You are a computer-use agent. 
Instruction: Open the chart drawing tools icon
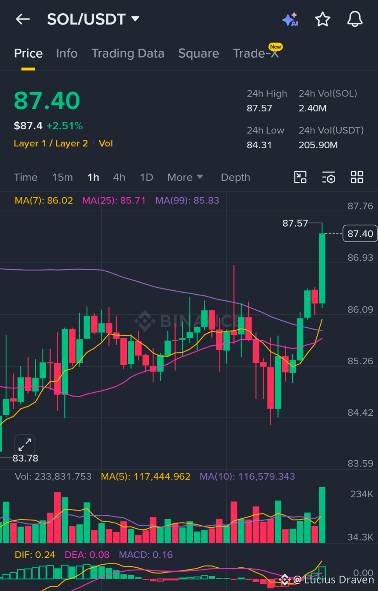[x=300, y=177]
